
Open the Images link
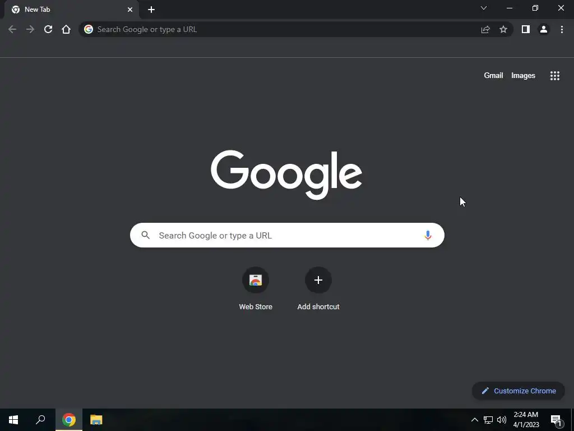click(523, 76)
